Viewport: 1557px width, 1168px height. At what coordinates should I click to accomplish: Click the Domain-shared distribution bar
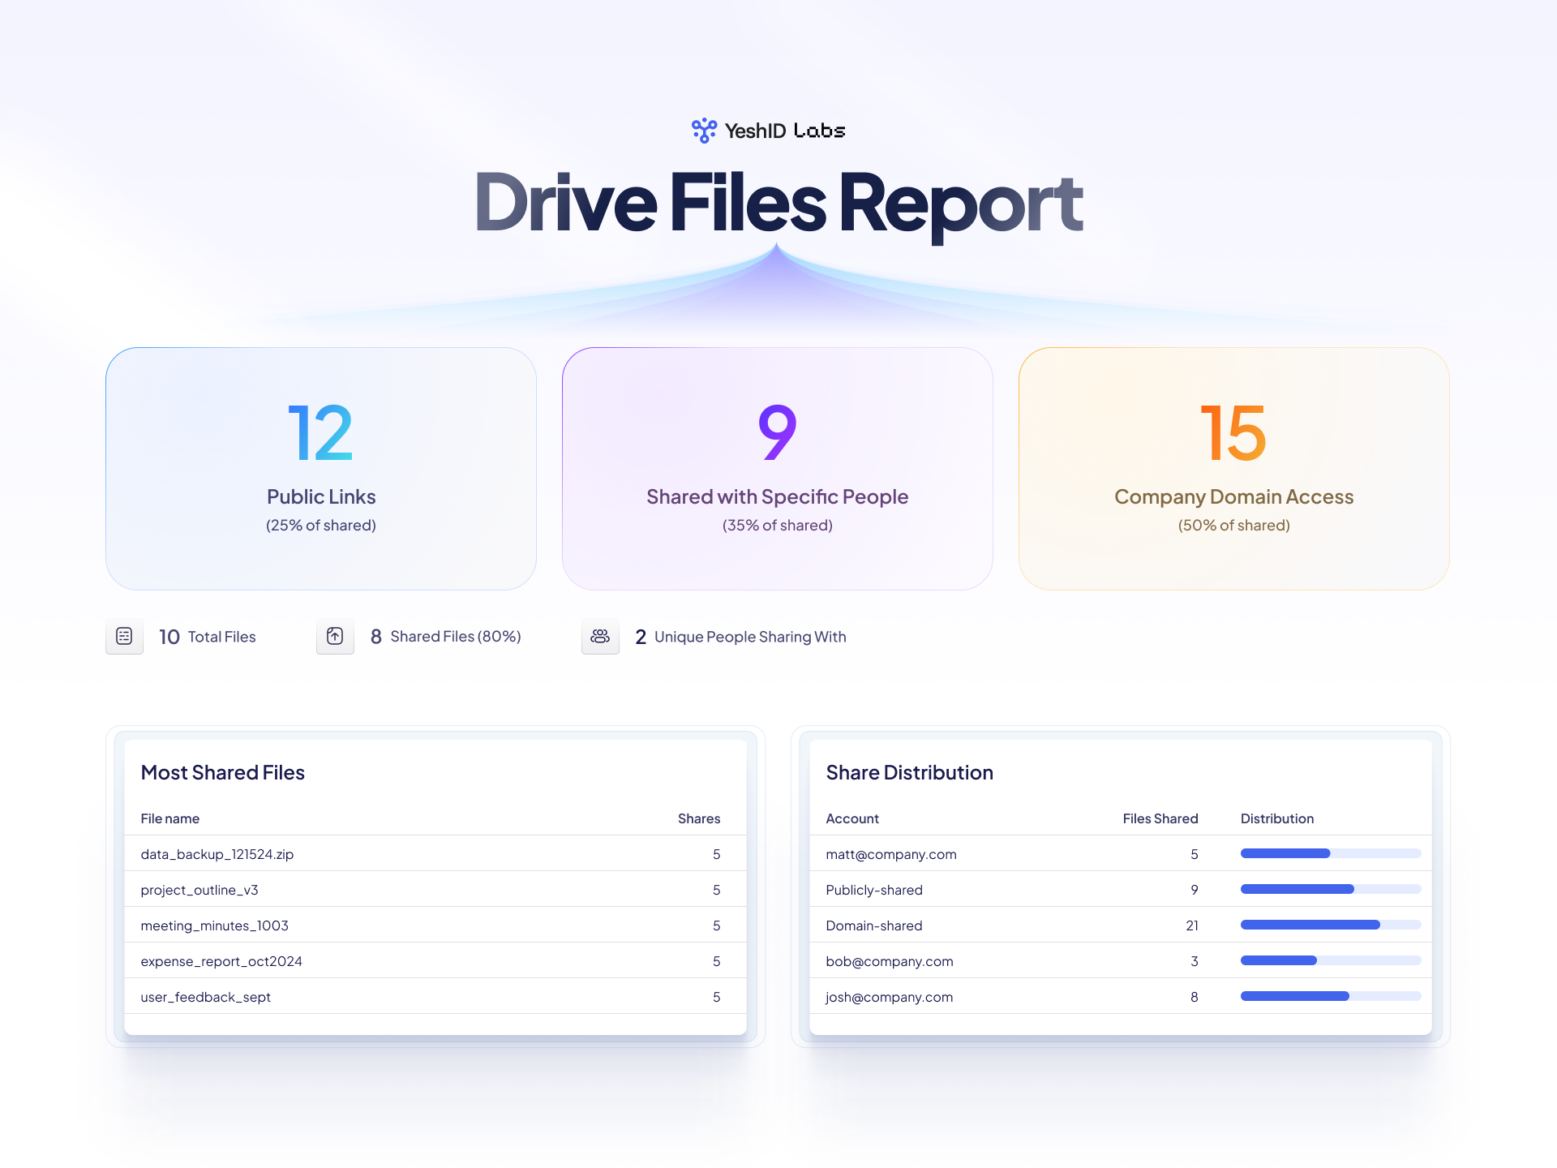(1331, 925)
